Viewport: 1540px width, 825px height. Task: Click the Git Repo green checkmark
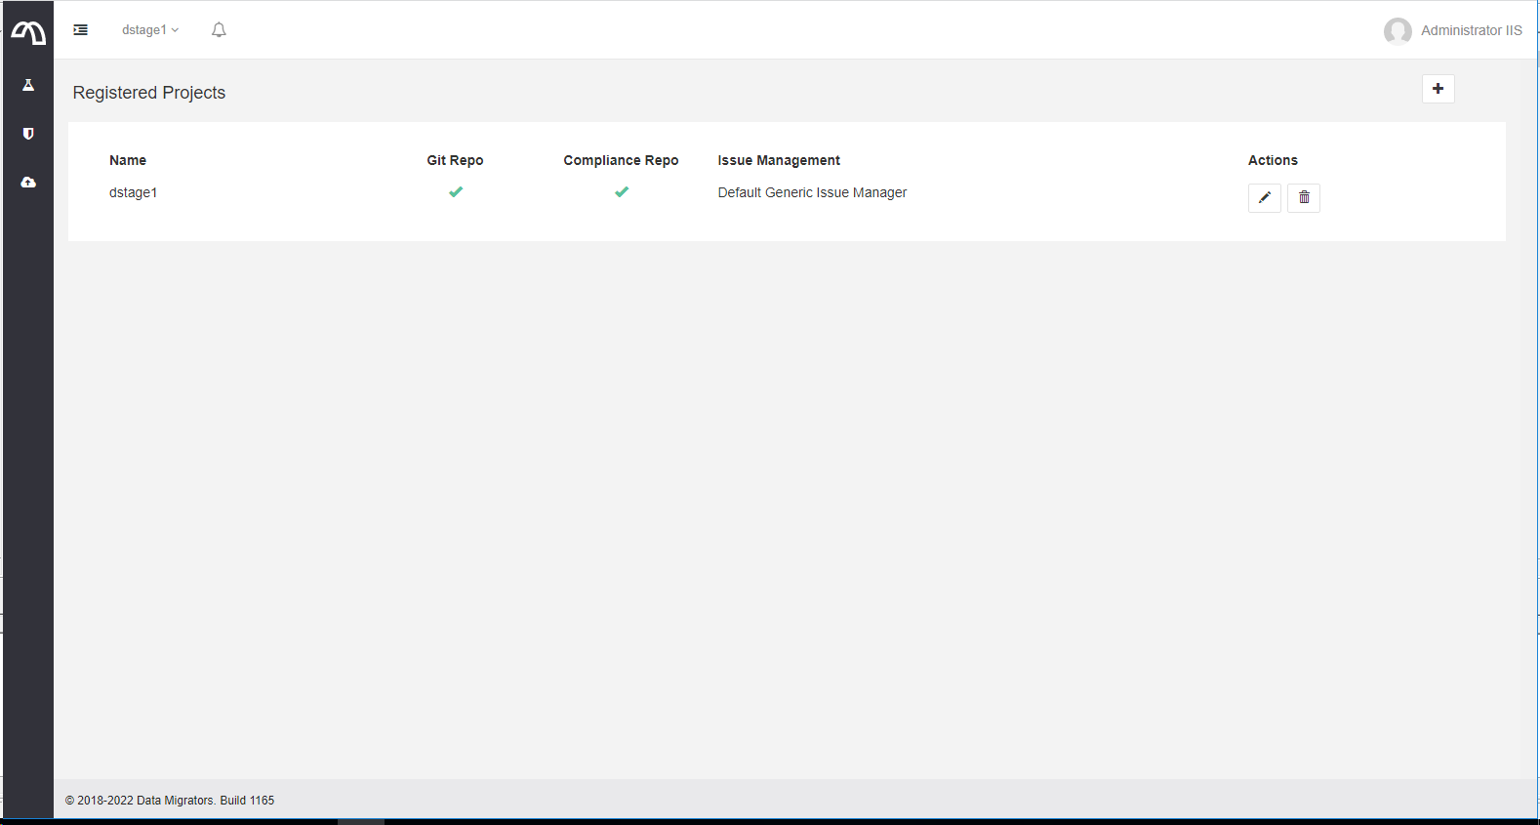[456, 192]
